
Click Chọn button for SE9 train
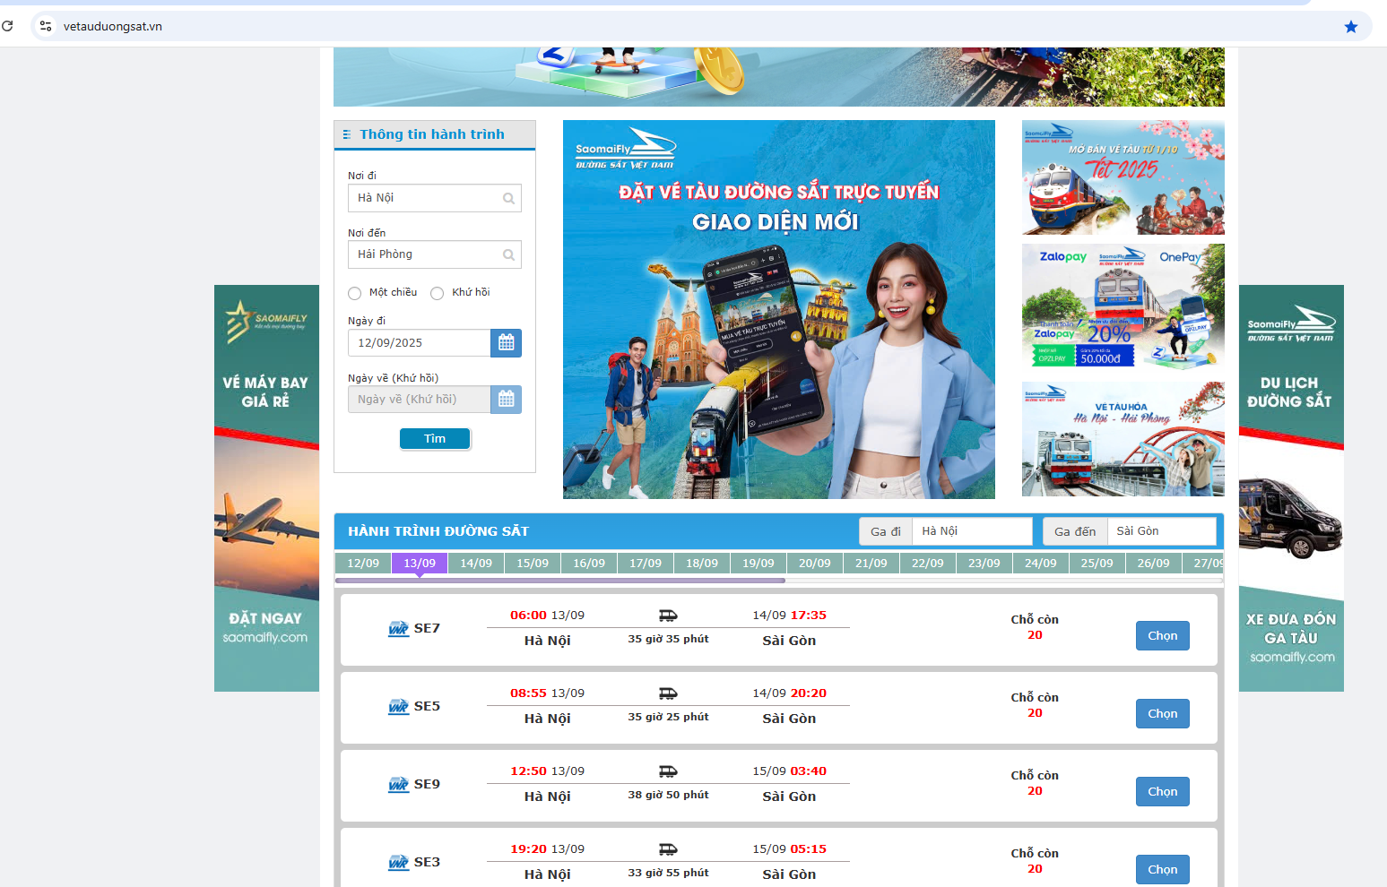tap(1162, 792)
